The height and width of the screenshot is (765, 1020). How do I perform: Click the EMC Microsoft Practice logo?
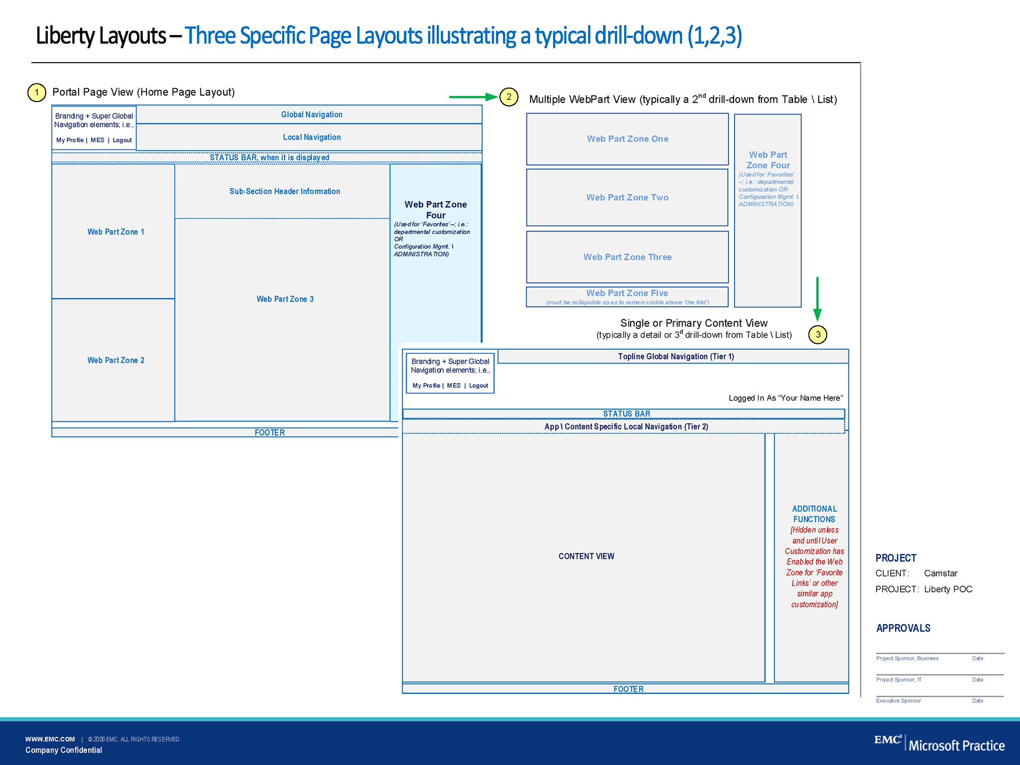(x=939, y=743)
